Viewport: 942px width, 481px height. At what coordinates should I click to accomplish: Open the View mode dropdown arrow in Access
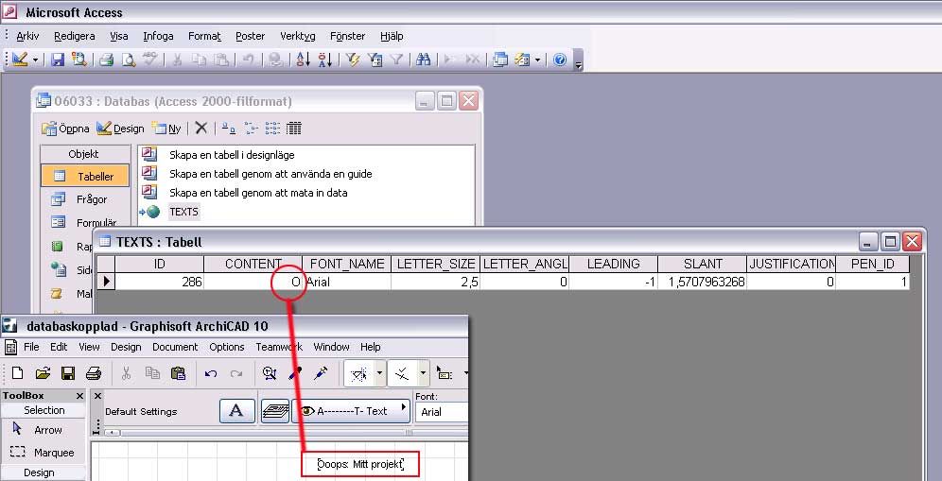click(x=35, y=60)
